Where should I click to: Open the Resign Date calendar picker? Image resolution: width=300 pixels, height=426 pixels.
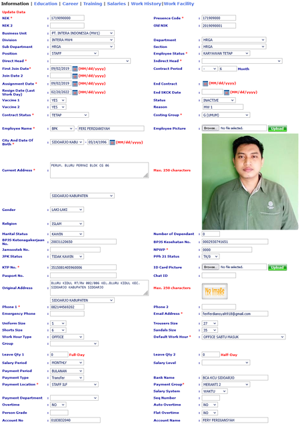pyautogui.click(x=75, y=92)
